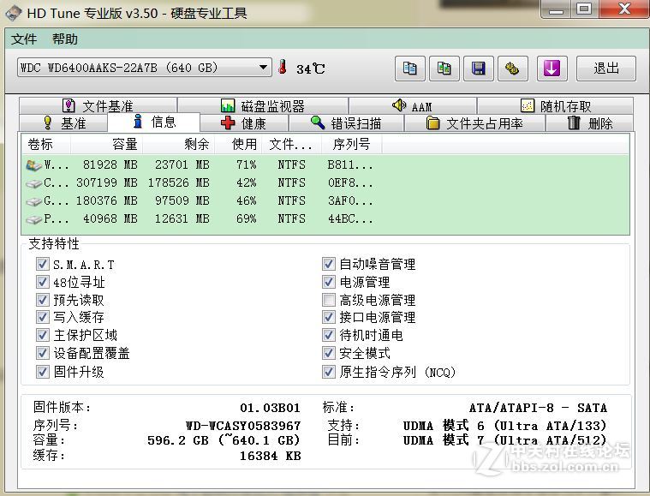The height and width of the screenshot is (496, 650).
Task: Toggle the 安全模式 checkbox
Action: click(328, 353)
